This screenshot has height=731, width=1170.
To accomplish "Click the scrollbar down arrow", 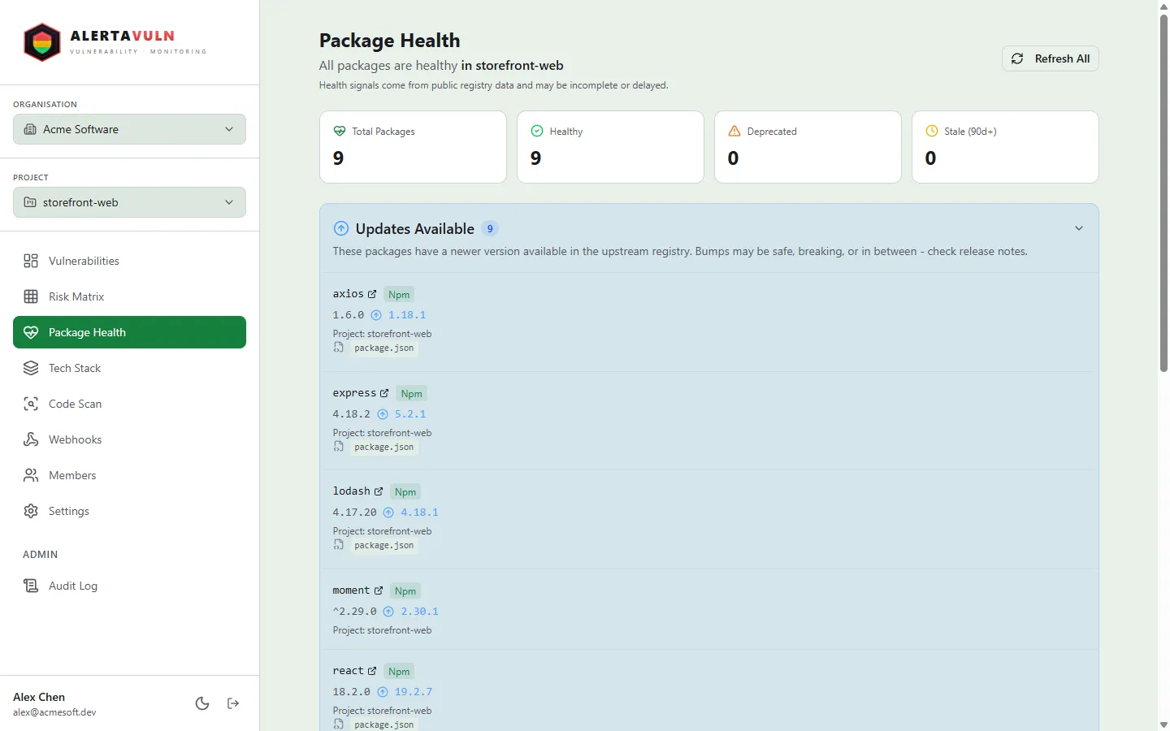I will [1163, 725].
